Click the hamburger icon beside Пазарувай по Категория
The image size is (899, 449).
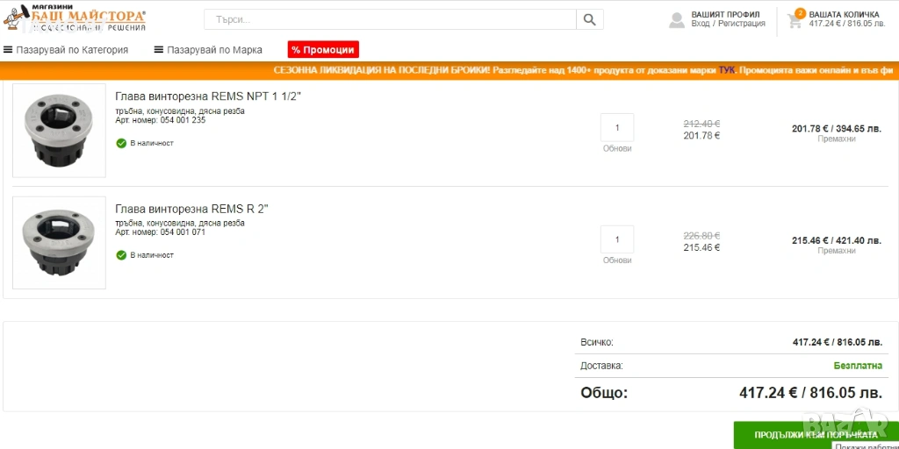(x=8, y=50)
